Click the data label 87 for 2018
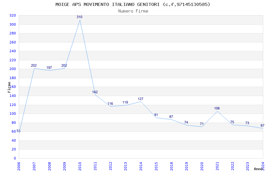Viewport: 266px width, 172px height. pos(171,117)
